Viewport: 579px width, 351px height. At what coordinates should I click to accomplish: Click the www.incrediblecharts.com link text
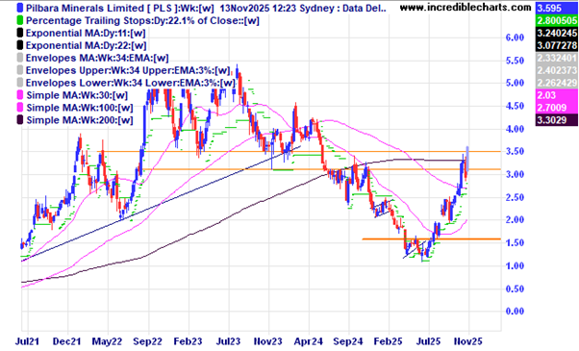(x=466, y=7)
